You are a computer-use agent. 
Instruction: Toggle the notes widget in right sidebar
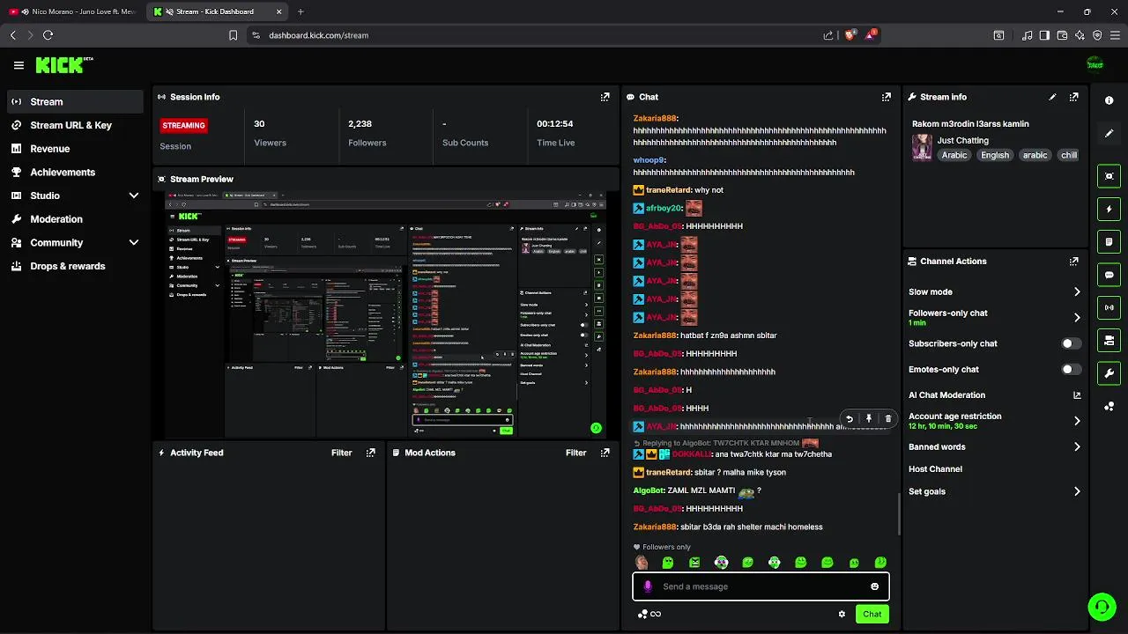pos(1109,242)
